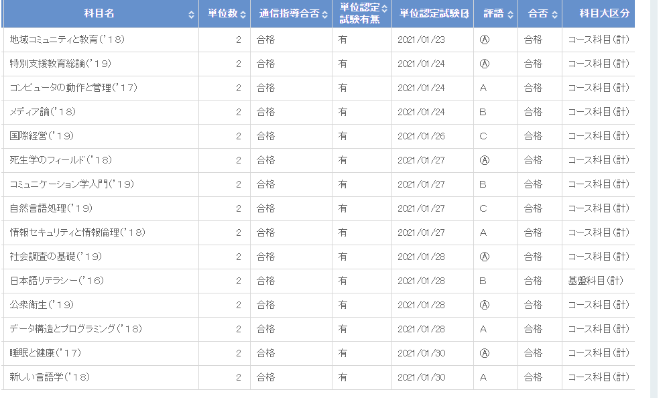Click sort arrows beside 単位数 header
The width and height of the screenshot is (669, 398).
(x=243, y=15)
